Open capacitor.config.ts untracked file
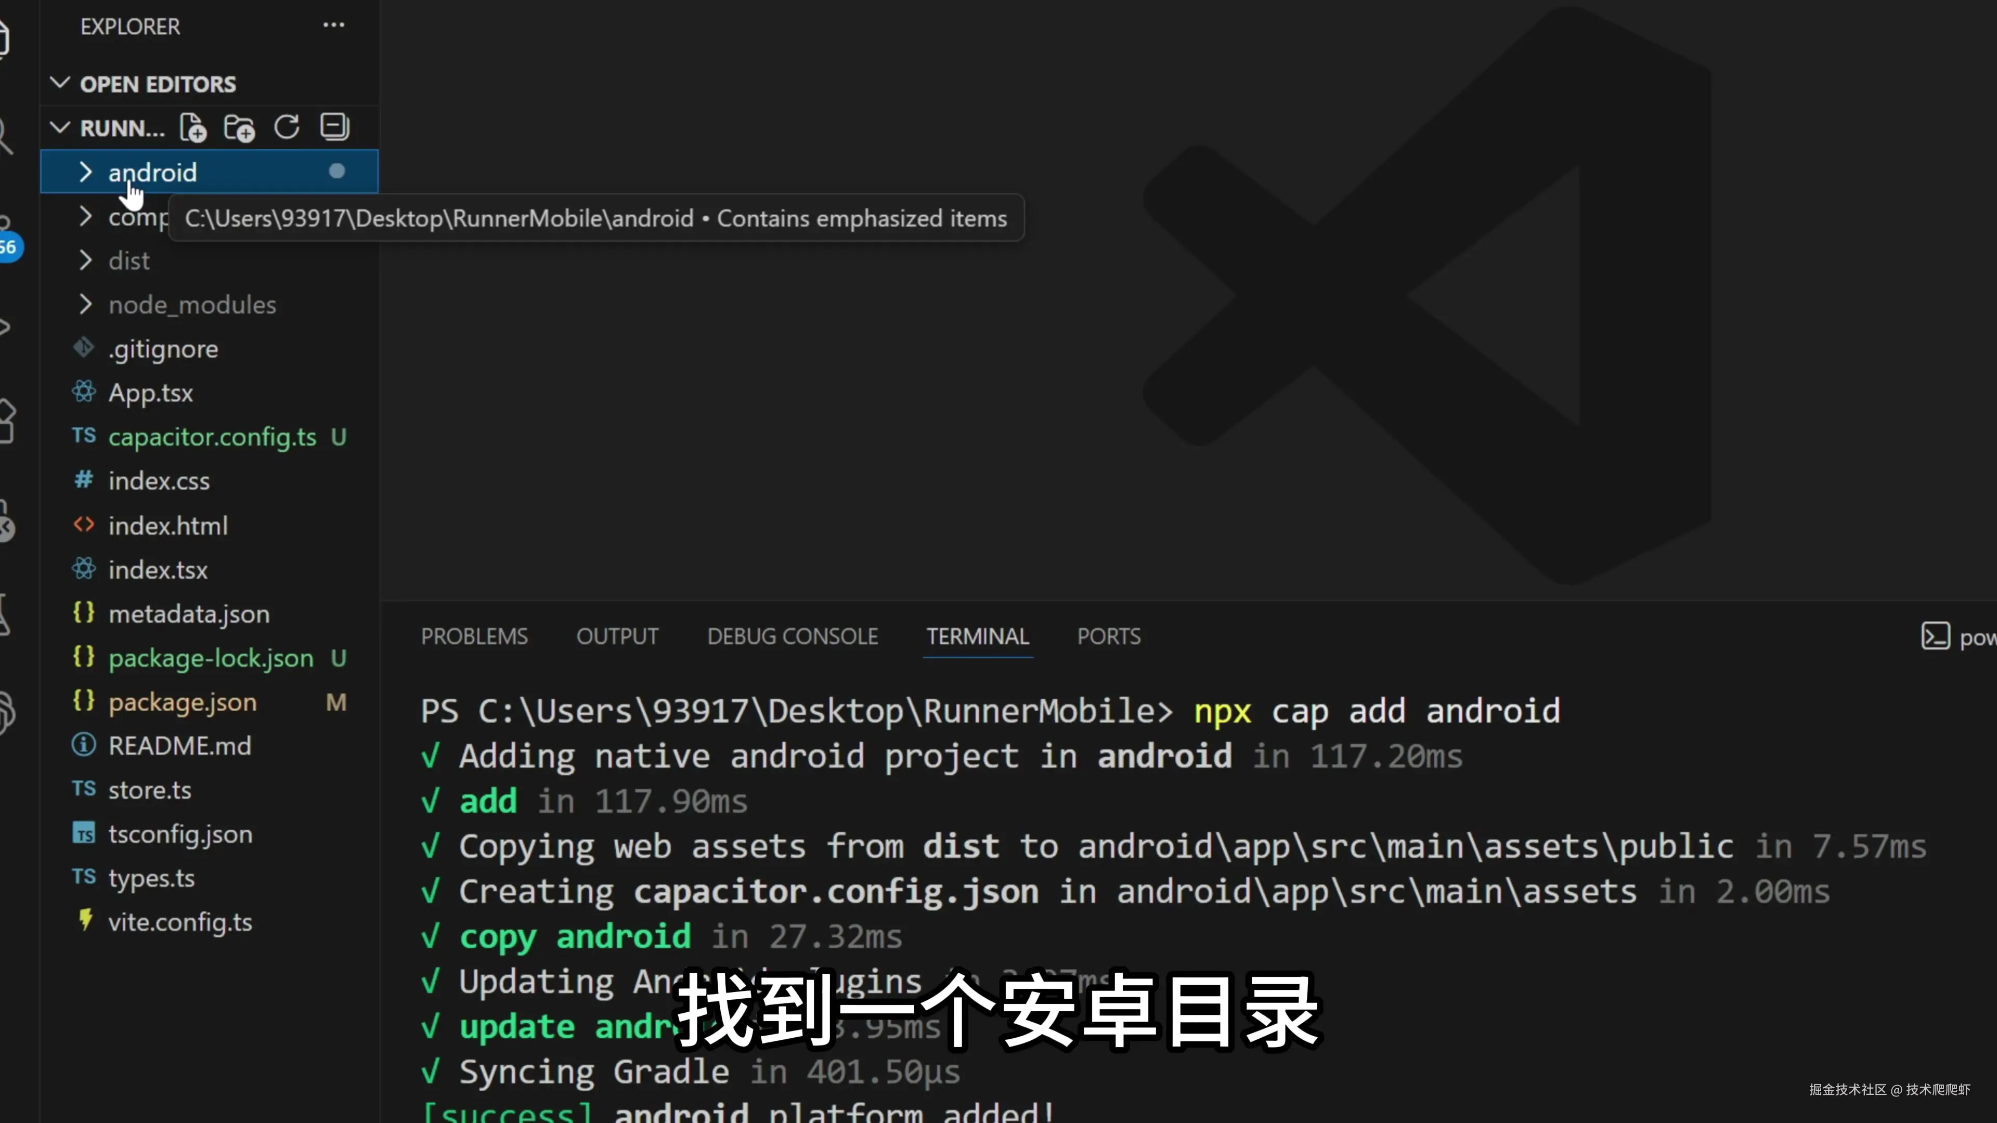 [212, 437]
